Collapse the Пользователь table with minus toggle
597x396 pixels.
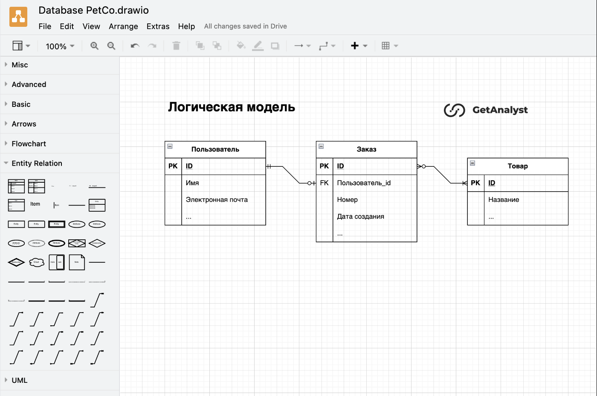(x=170, y=146)
